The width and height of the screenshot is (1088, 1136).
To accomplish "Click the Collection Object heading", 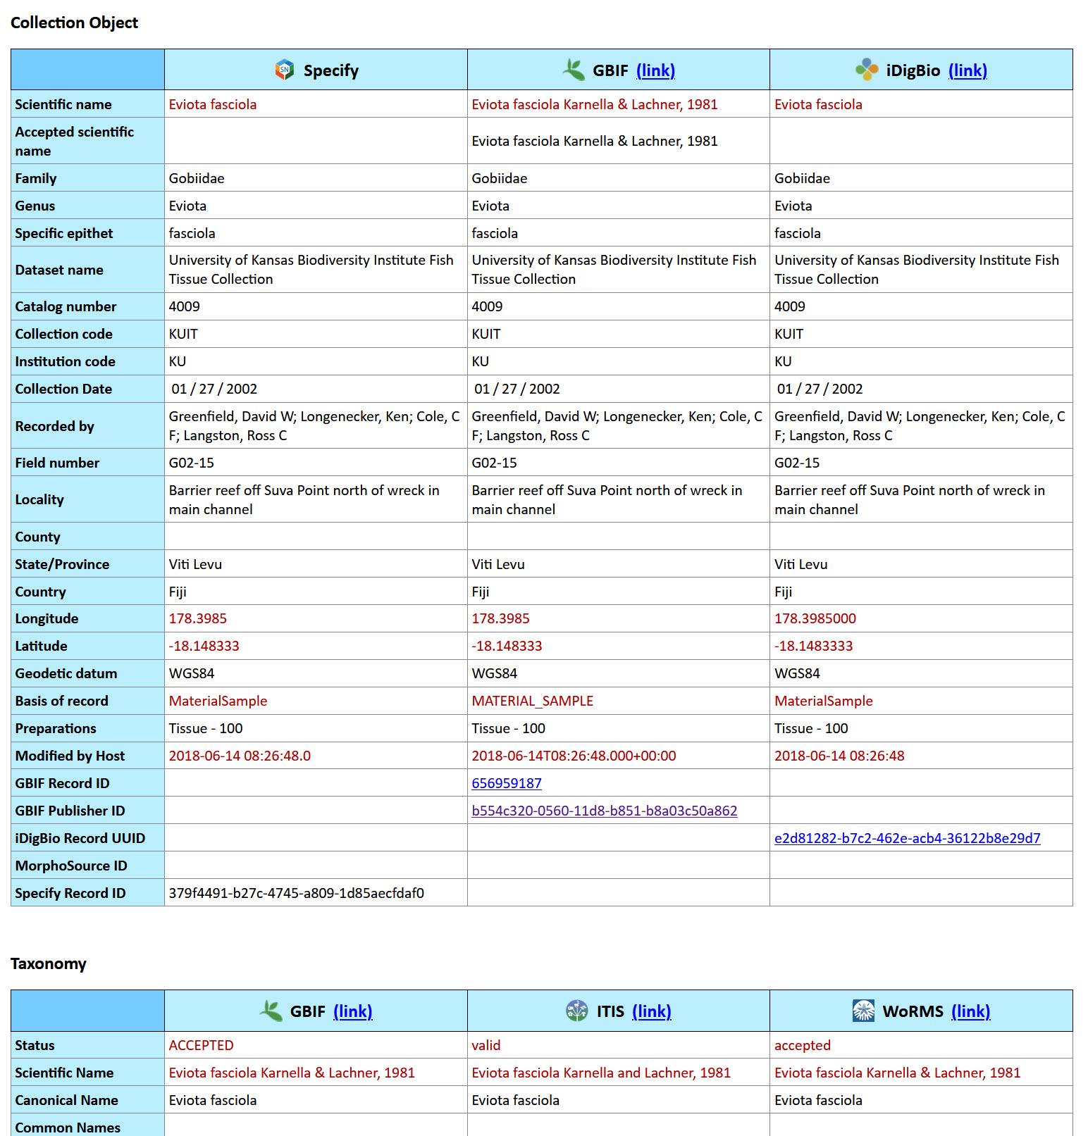I will (74, 23).
